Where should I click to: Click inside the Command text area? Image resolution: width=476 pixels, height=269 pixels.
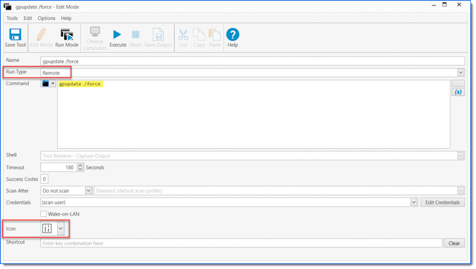pyautogui.click(x=254, y=114)
